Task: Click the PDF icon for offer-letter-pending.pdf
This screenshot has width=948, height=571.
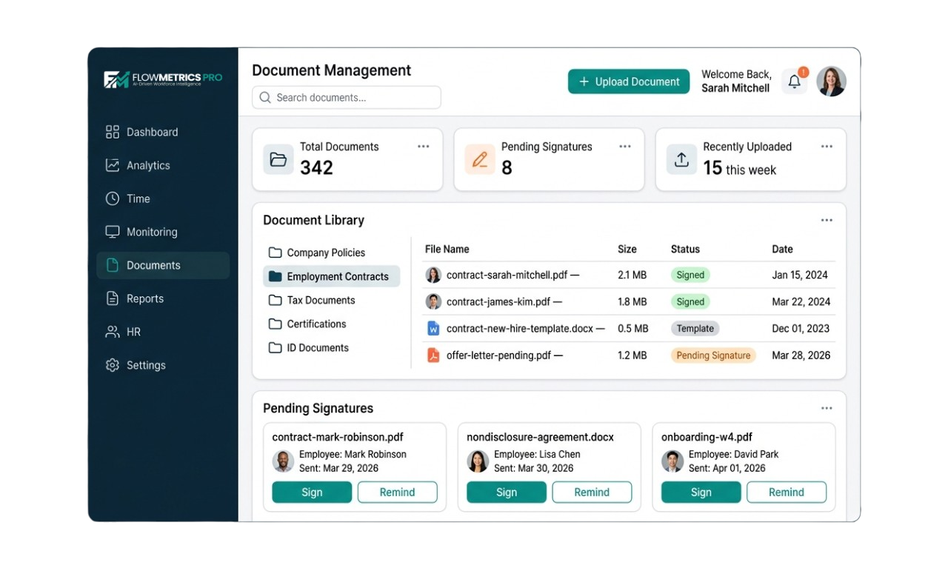Action: click(433, 355)
